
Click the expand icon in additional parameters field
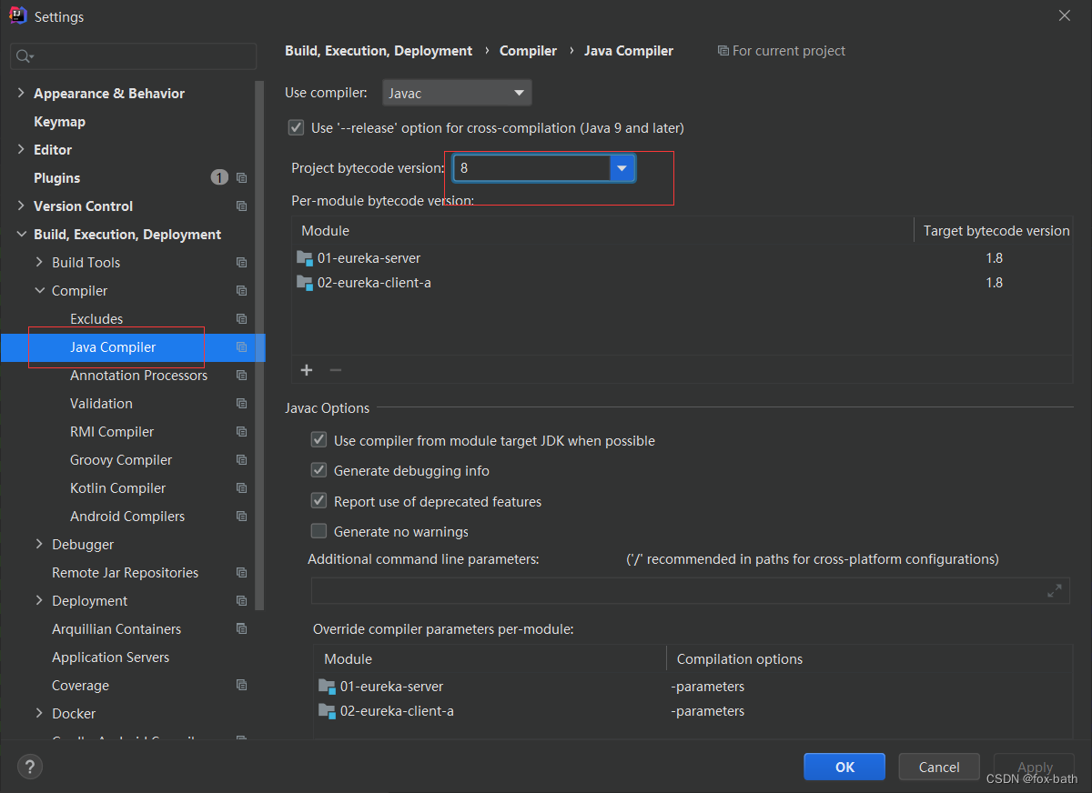[x=1055, y=591]
